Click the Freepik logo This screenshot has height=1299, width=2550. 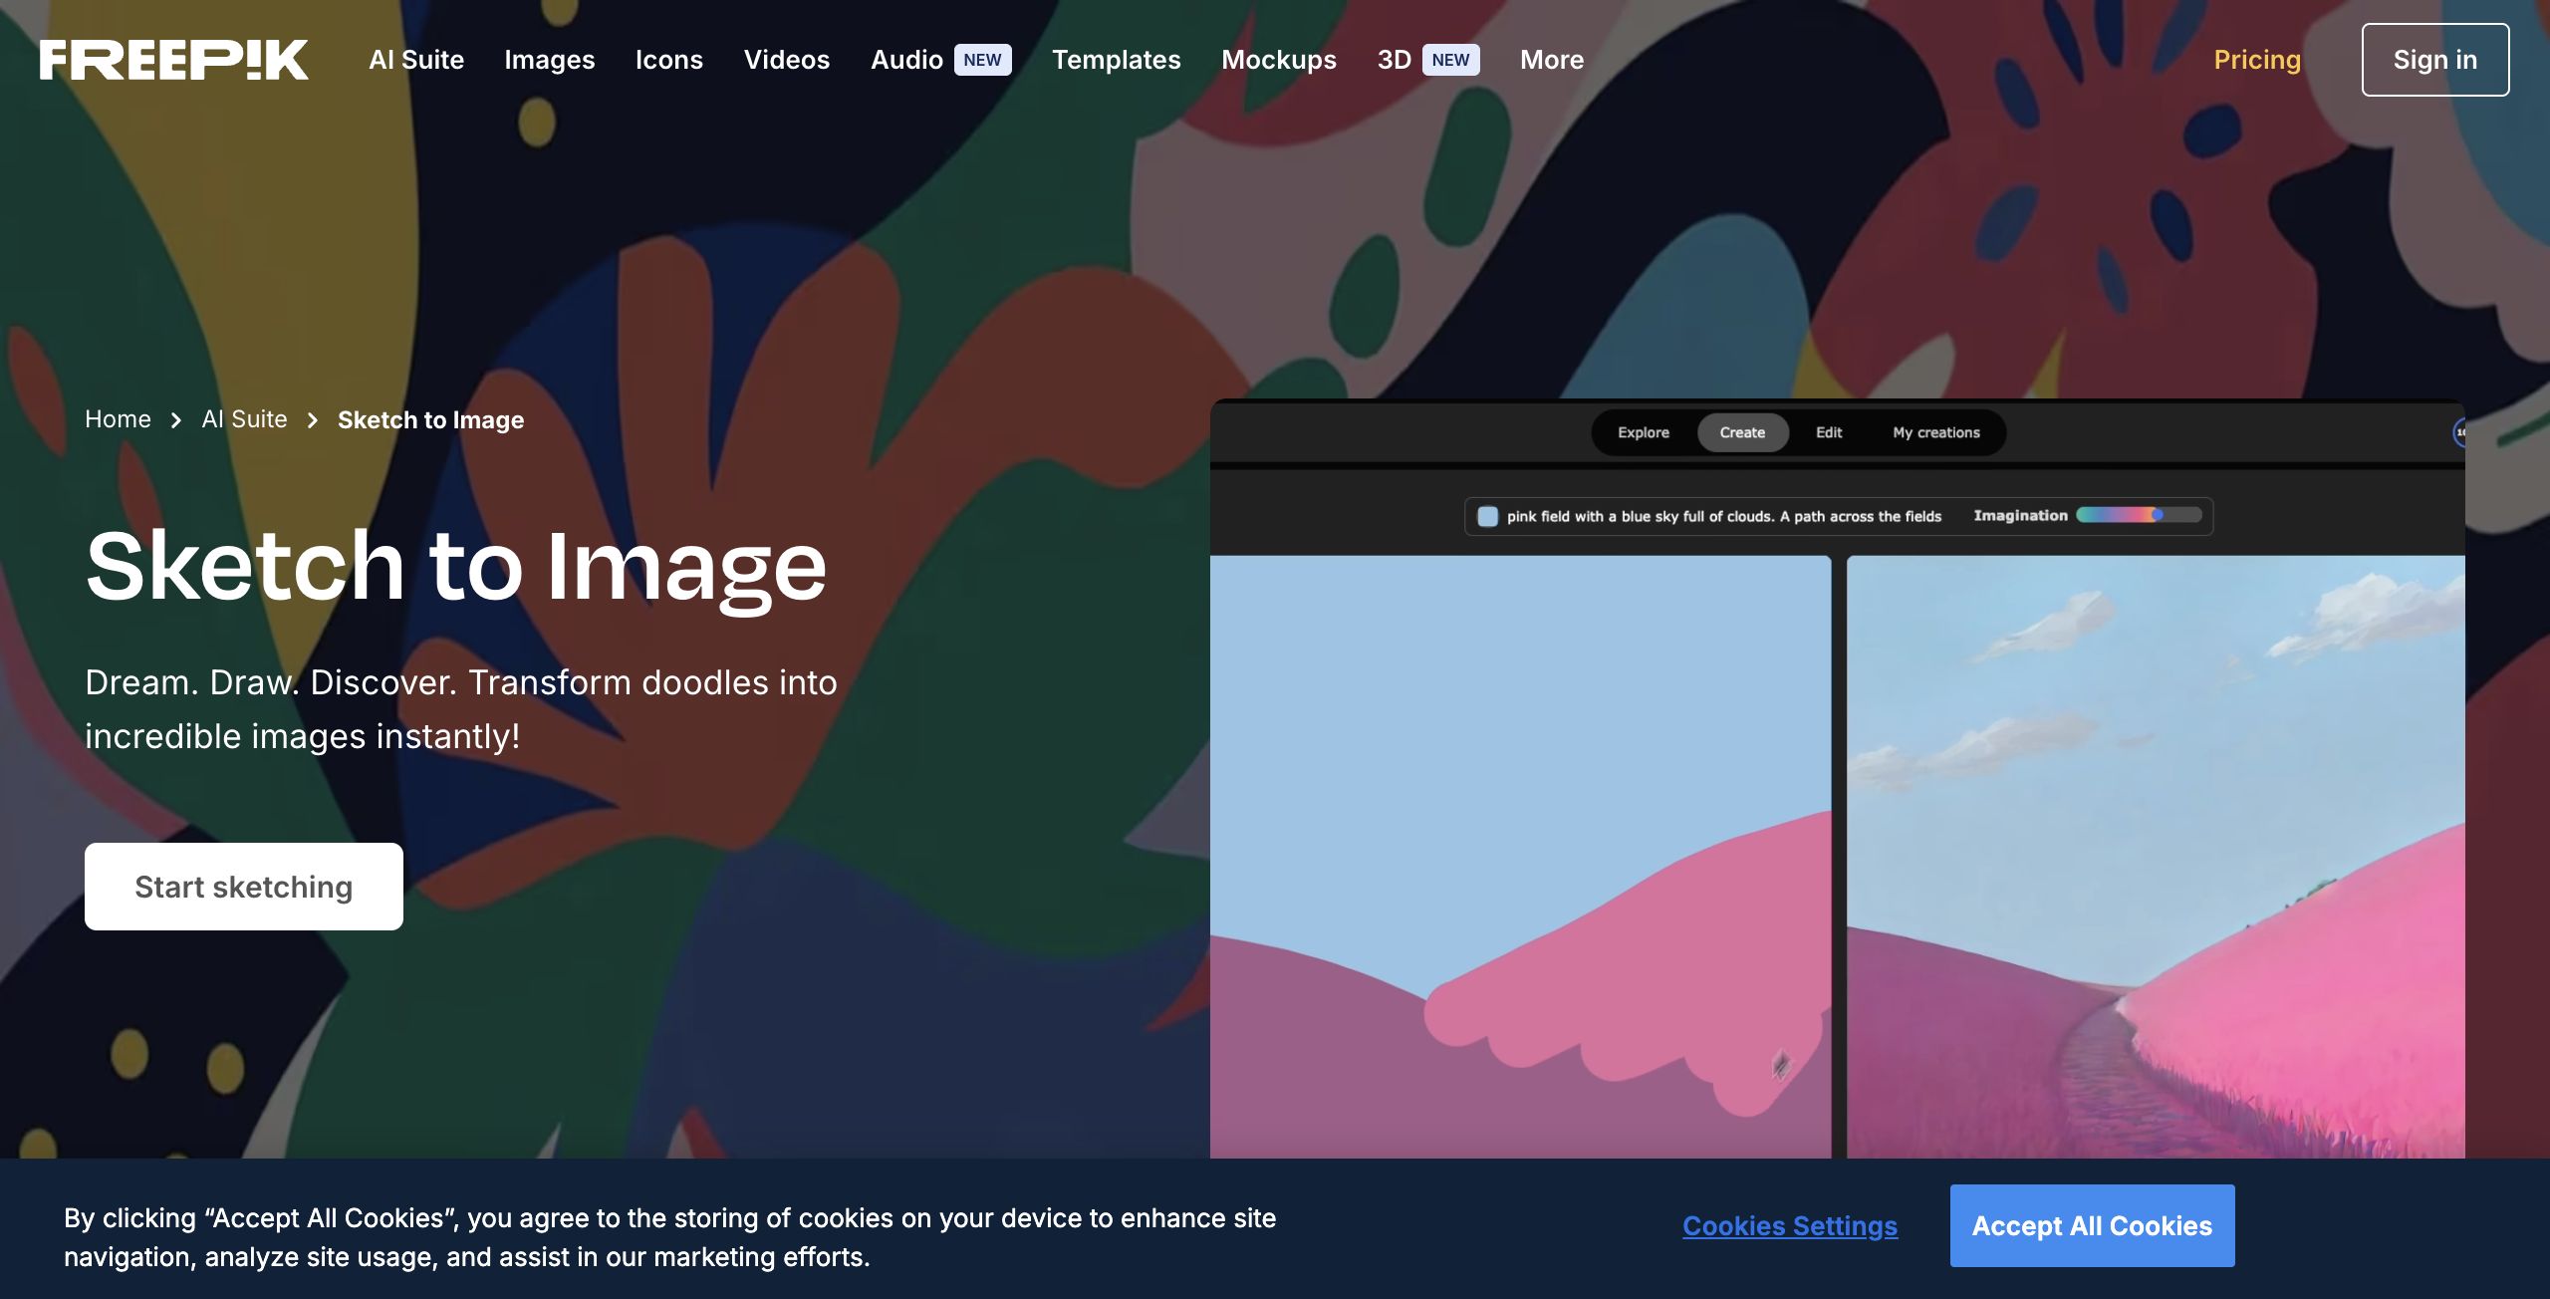[x=174, y=60]
